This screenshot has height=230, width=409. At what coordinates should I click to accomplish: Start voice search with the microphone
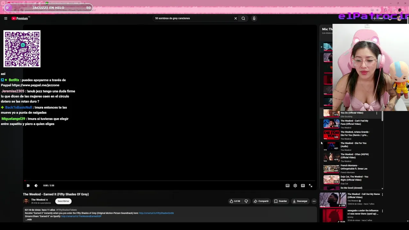pos(254,19)
